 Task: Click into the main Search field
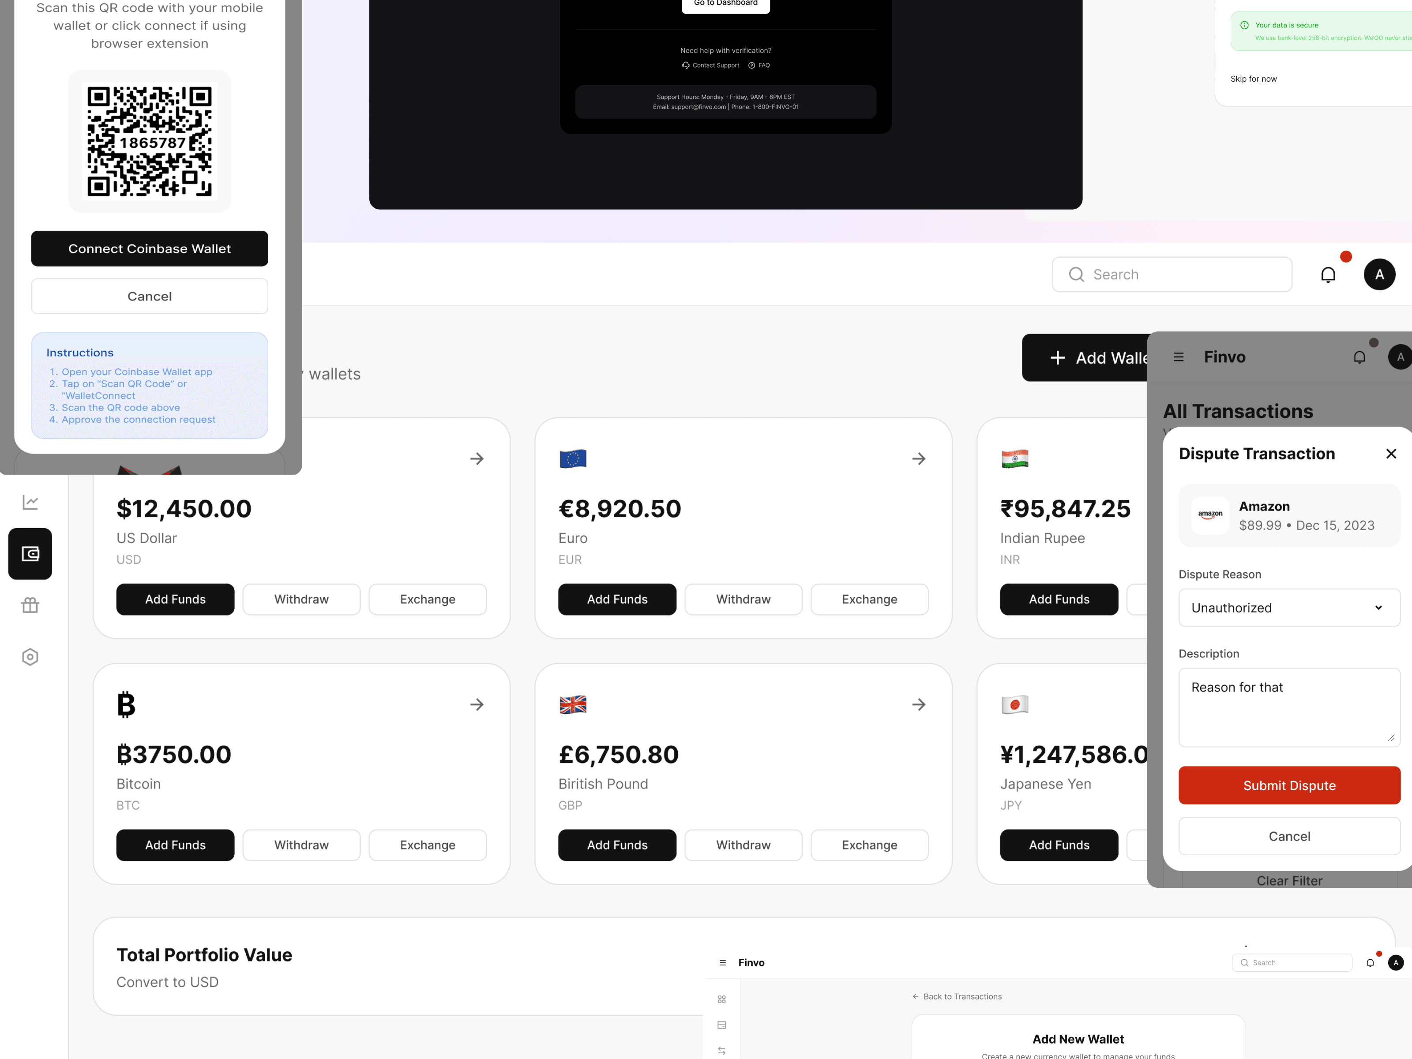click(1172, 274)
